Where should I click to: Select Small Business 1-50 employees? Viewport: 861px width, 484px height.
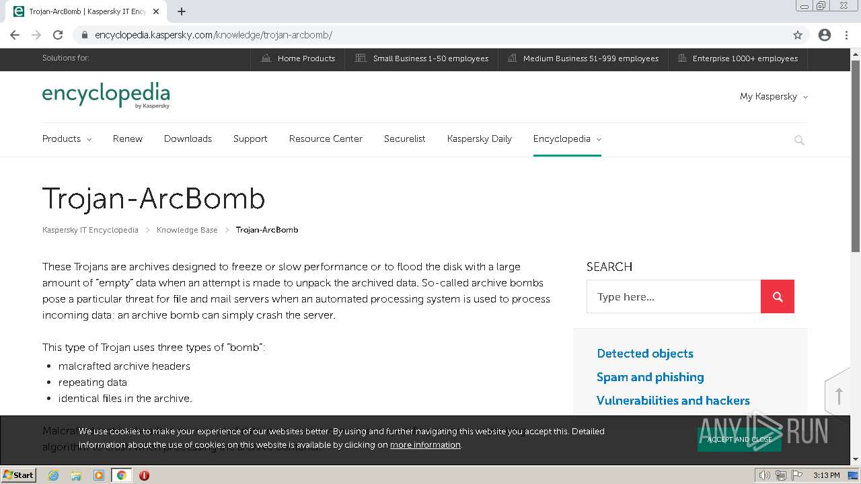click(422, 58)
